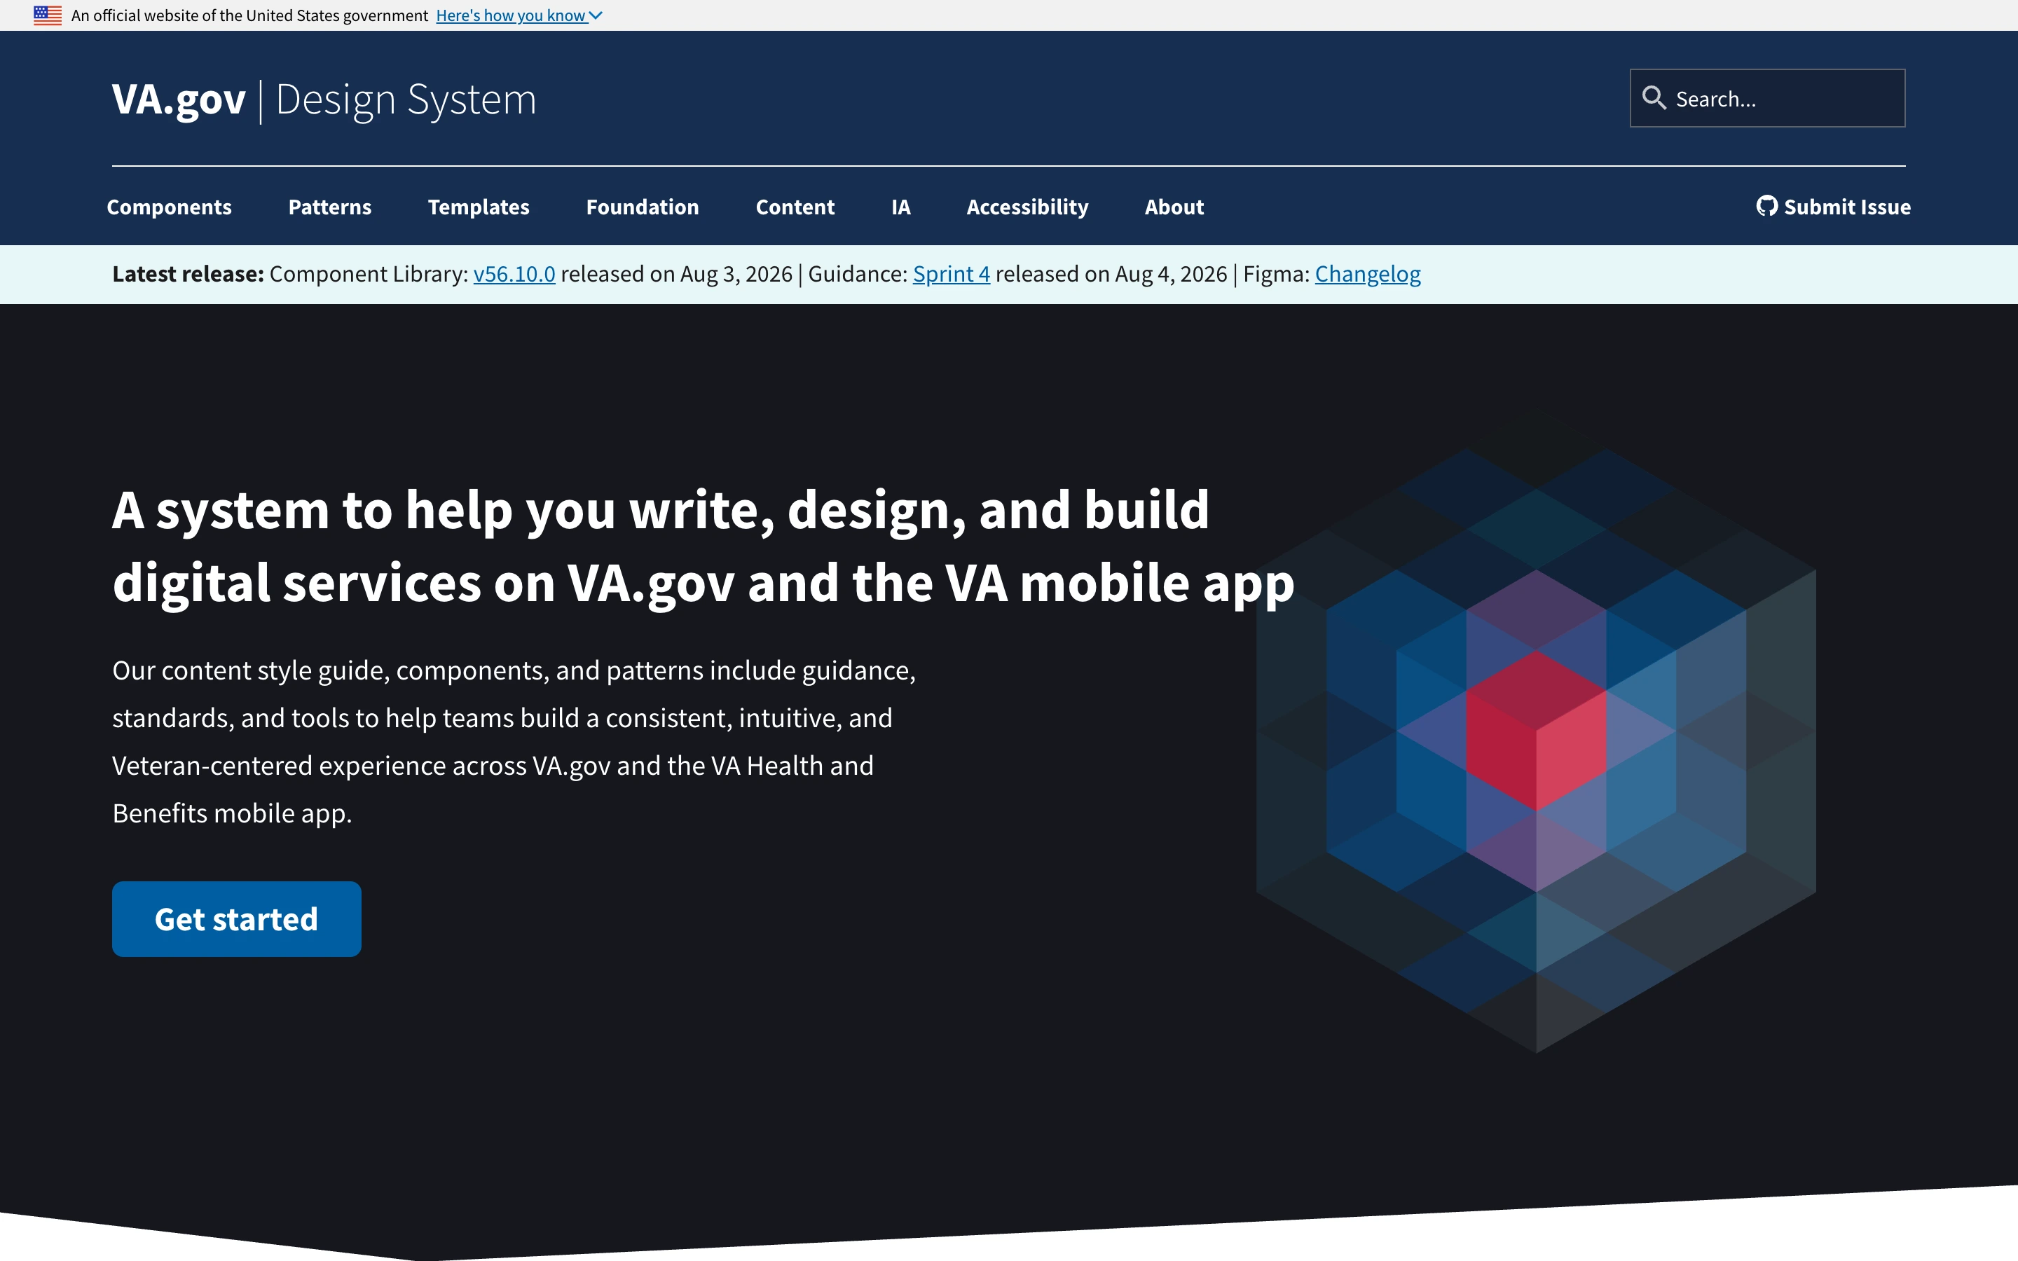
Task: Focus the Search input field
Action: pyautogui.click(x=1767, y=98)
